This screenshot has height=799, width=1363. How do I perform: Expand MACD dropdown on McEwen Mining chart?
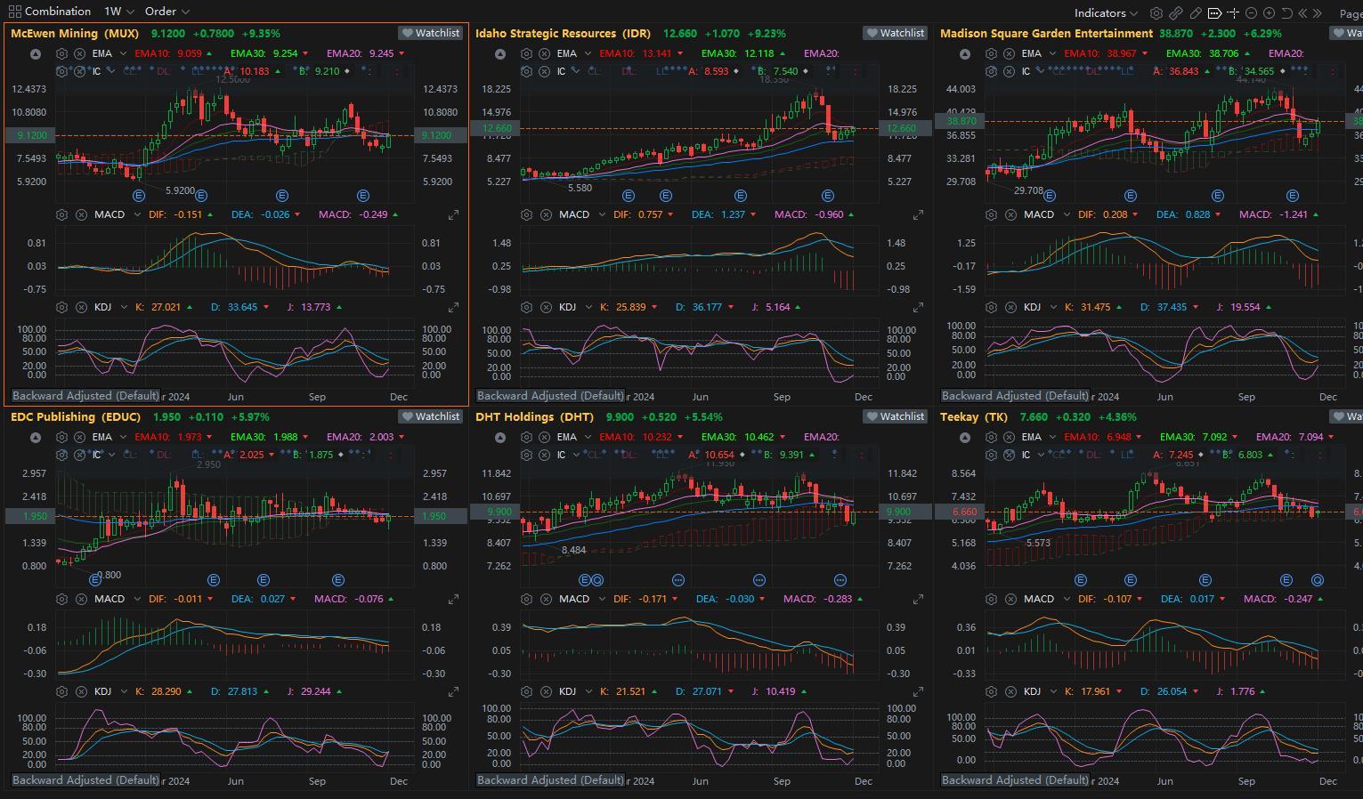[x=136, y=214]
